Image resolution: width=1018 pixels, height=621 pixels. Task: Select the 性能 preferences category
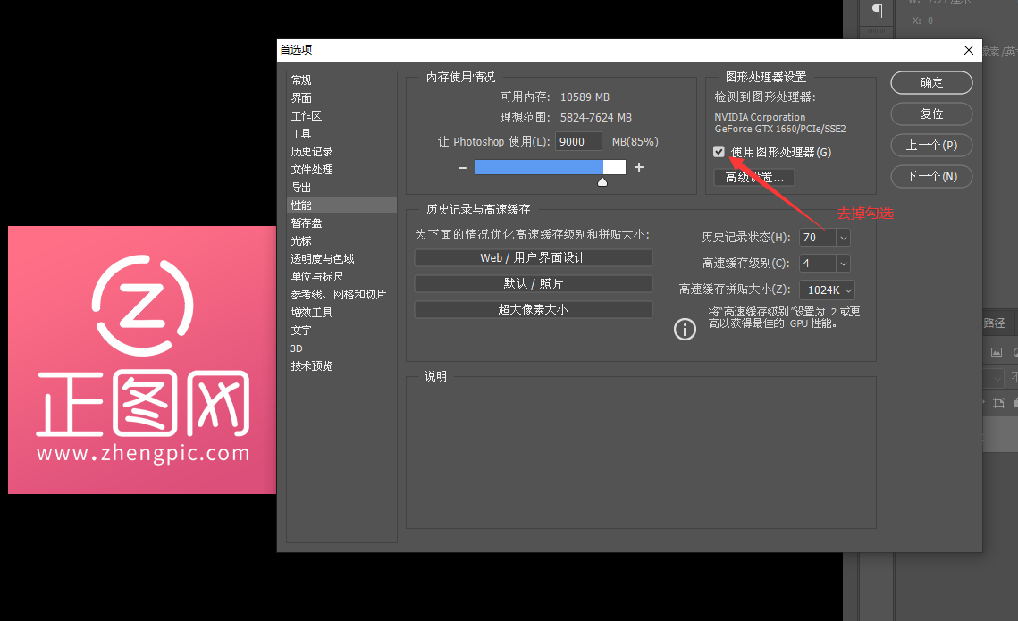tap(341, 205)
